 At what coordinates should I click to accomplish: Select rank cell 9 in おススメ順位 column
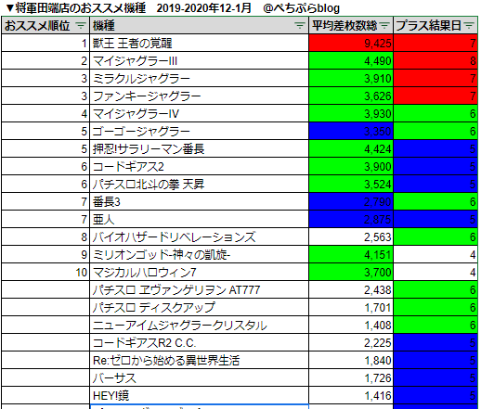click(45, 254)
